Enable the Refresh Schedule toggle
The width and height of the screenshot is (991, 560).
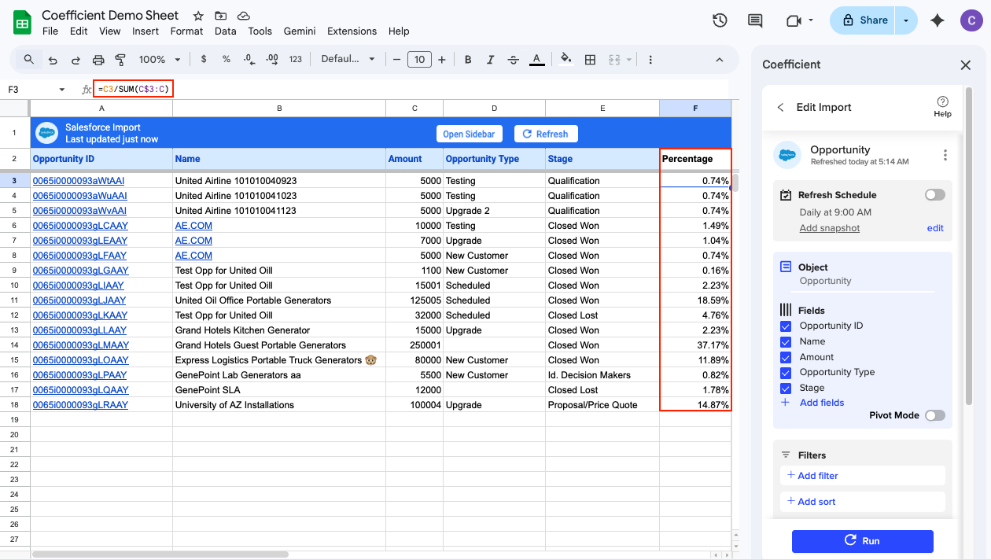(934, 194)
